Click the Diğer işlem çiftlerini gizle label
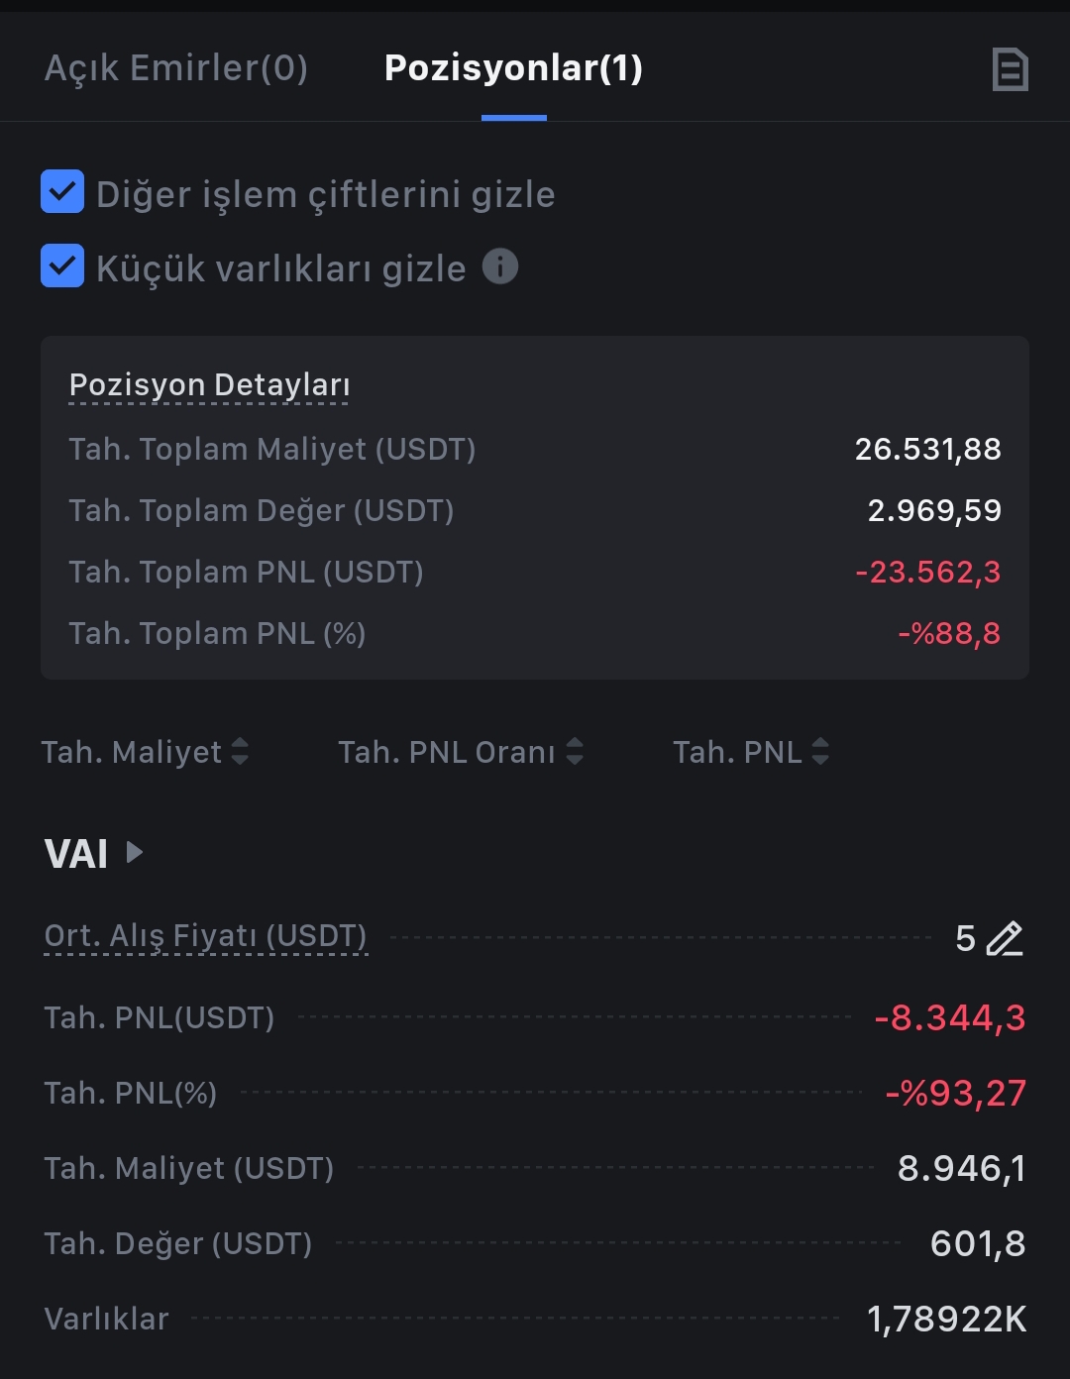The height and width of the screenshot is (1379, 1070). (325, 194)
